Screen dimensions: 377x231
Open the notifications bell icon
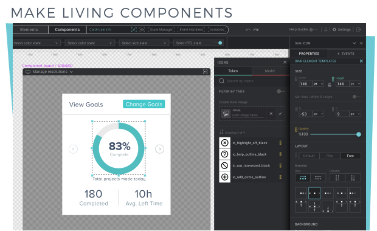tap(325, 30)
